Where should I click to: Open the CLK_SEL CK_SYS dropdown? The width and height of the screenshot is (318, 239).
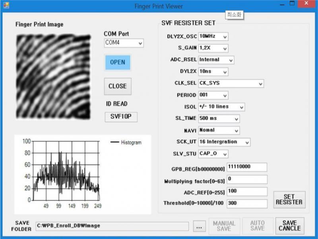tap(231, 84)
